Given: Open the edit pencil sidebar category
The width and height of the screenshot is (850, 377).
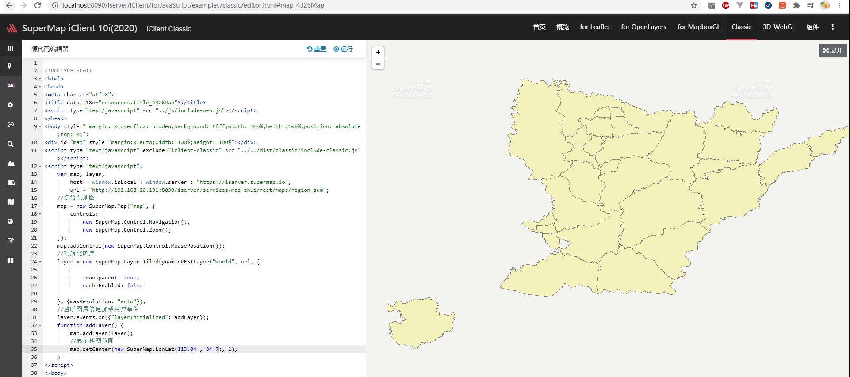Looking at the screenshot, I should (x=11, y=241).
